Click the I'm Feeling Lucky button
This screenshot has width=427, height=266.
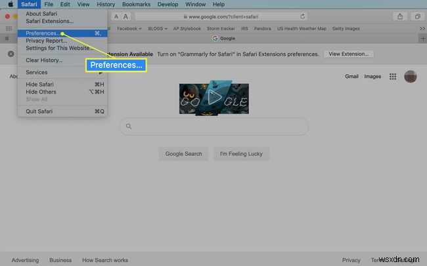(x=241, y=154)
